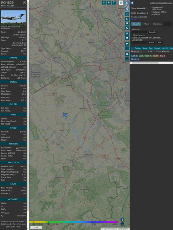This screenshot has height=230, width=173.
Task: Click the H home view button
Action: pyautogui.click(x=109, y=2)
